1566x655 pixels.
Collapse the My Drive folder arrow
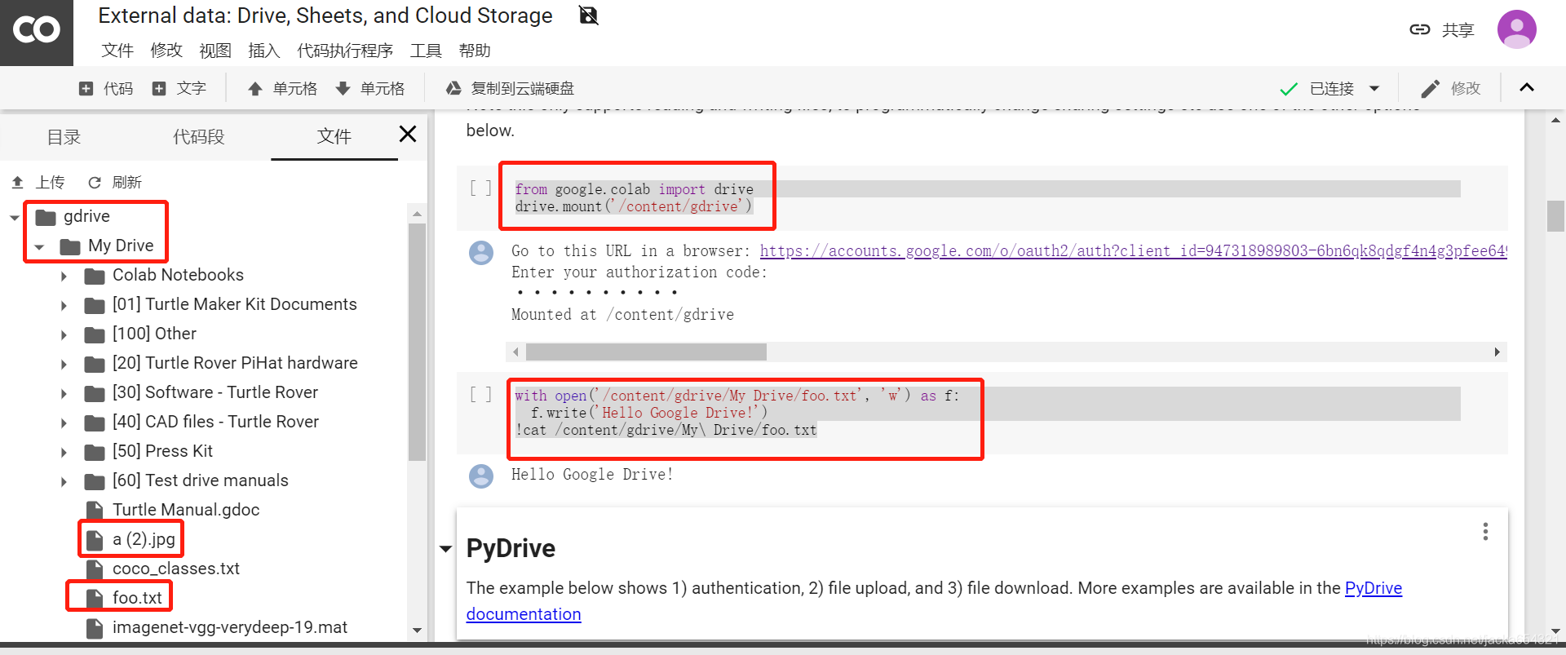[x=39, y=246]
